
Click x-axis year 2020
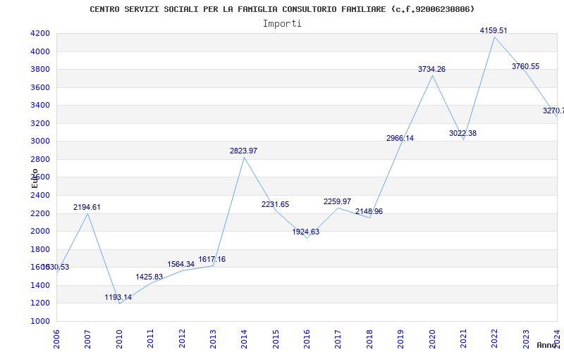[x=432, y=339]
